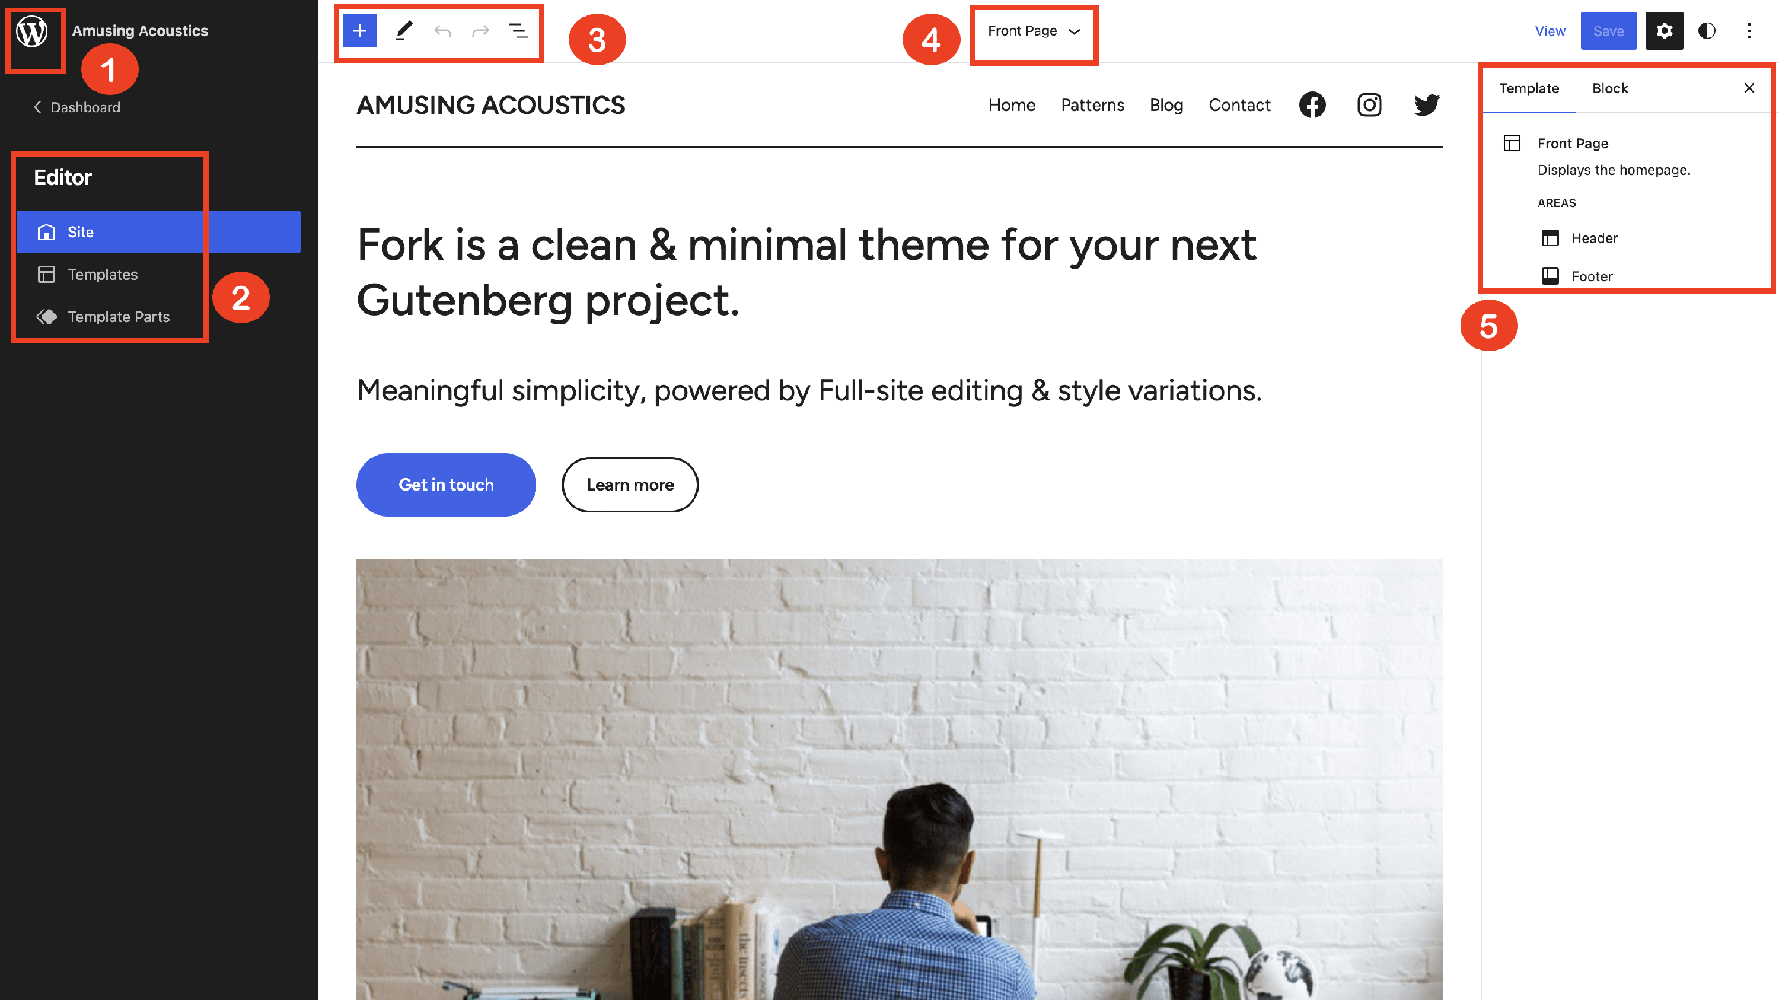Open the block inserter plus button

360,31
